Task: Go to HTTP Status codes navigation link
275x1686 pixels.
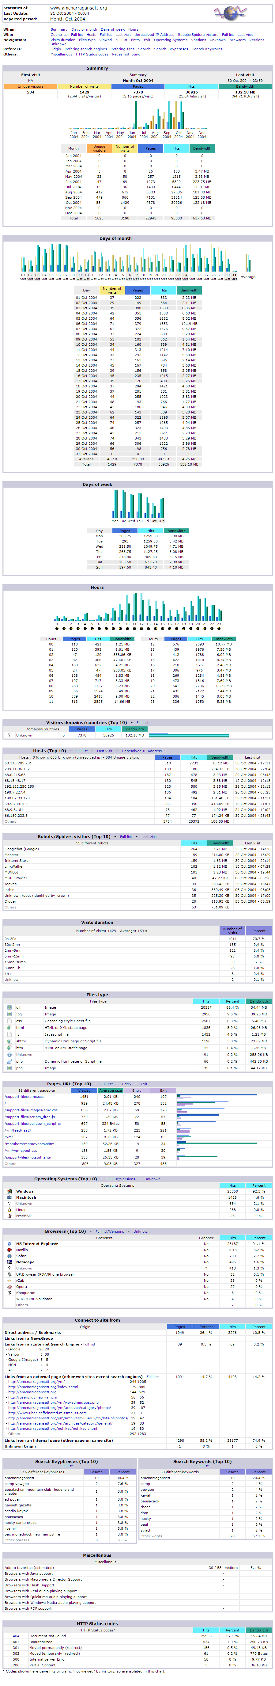Action: click(x=92, y=54)
